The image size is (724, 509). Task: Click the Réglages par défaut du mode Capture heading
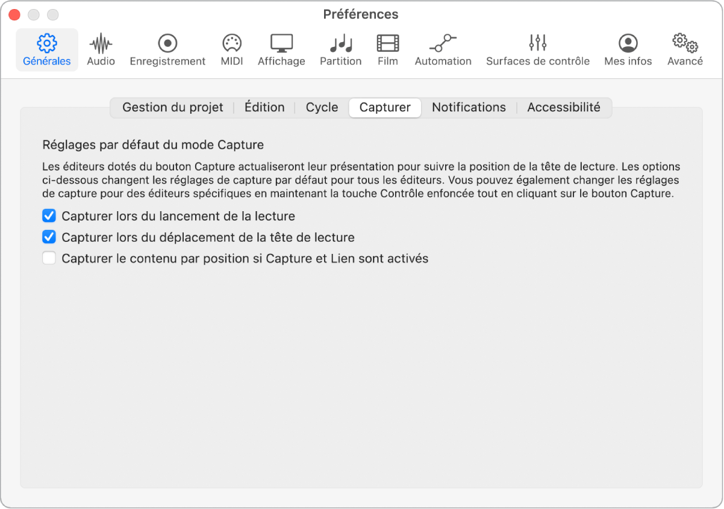154,145
